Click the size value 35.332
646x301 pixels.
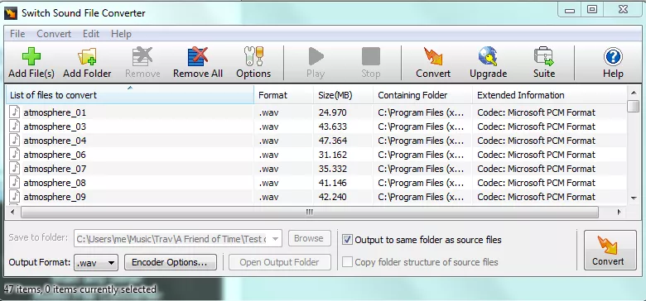pyautogui.click(x=332, y=169)
